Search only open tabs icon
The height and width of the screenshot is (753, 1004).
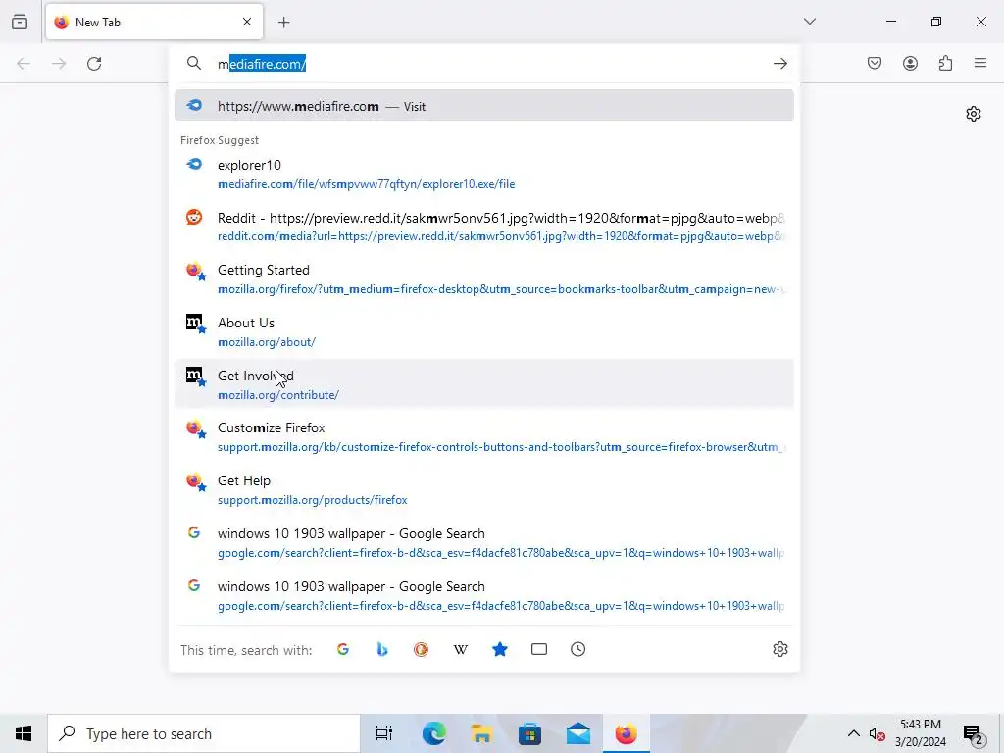coord(539,649)
